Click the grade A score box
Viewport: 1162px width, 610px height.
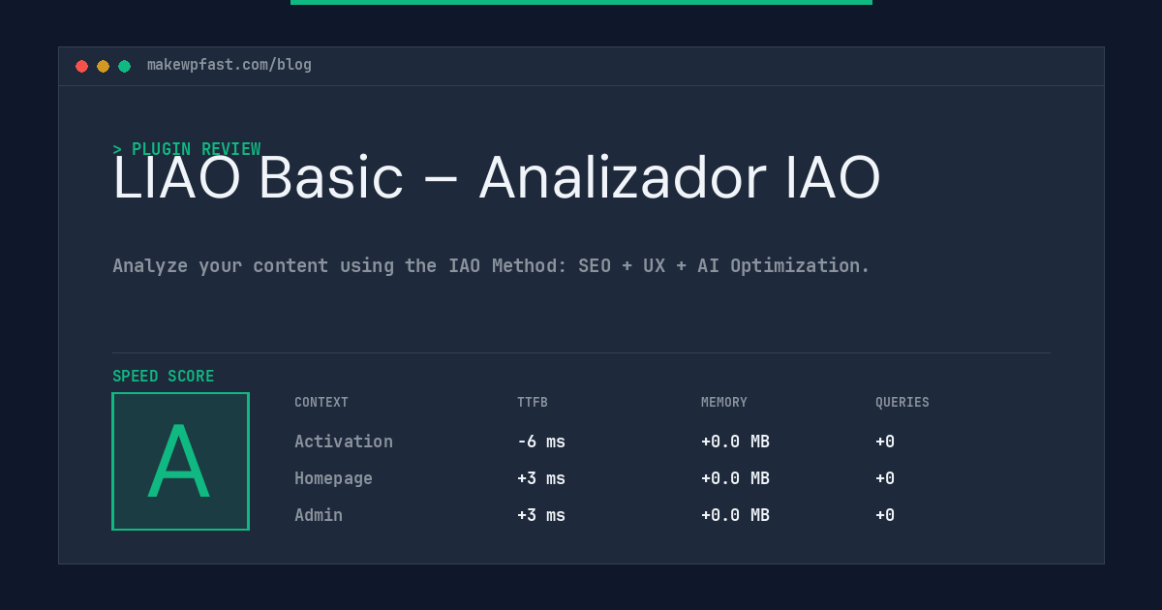(x=180, y=461)
